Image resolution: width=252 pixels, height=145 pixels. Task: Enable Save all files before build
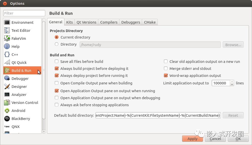click(57, 61)
